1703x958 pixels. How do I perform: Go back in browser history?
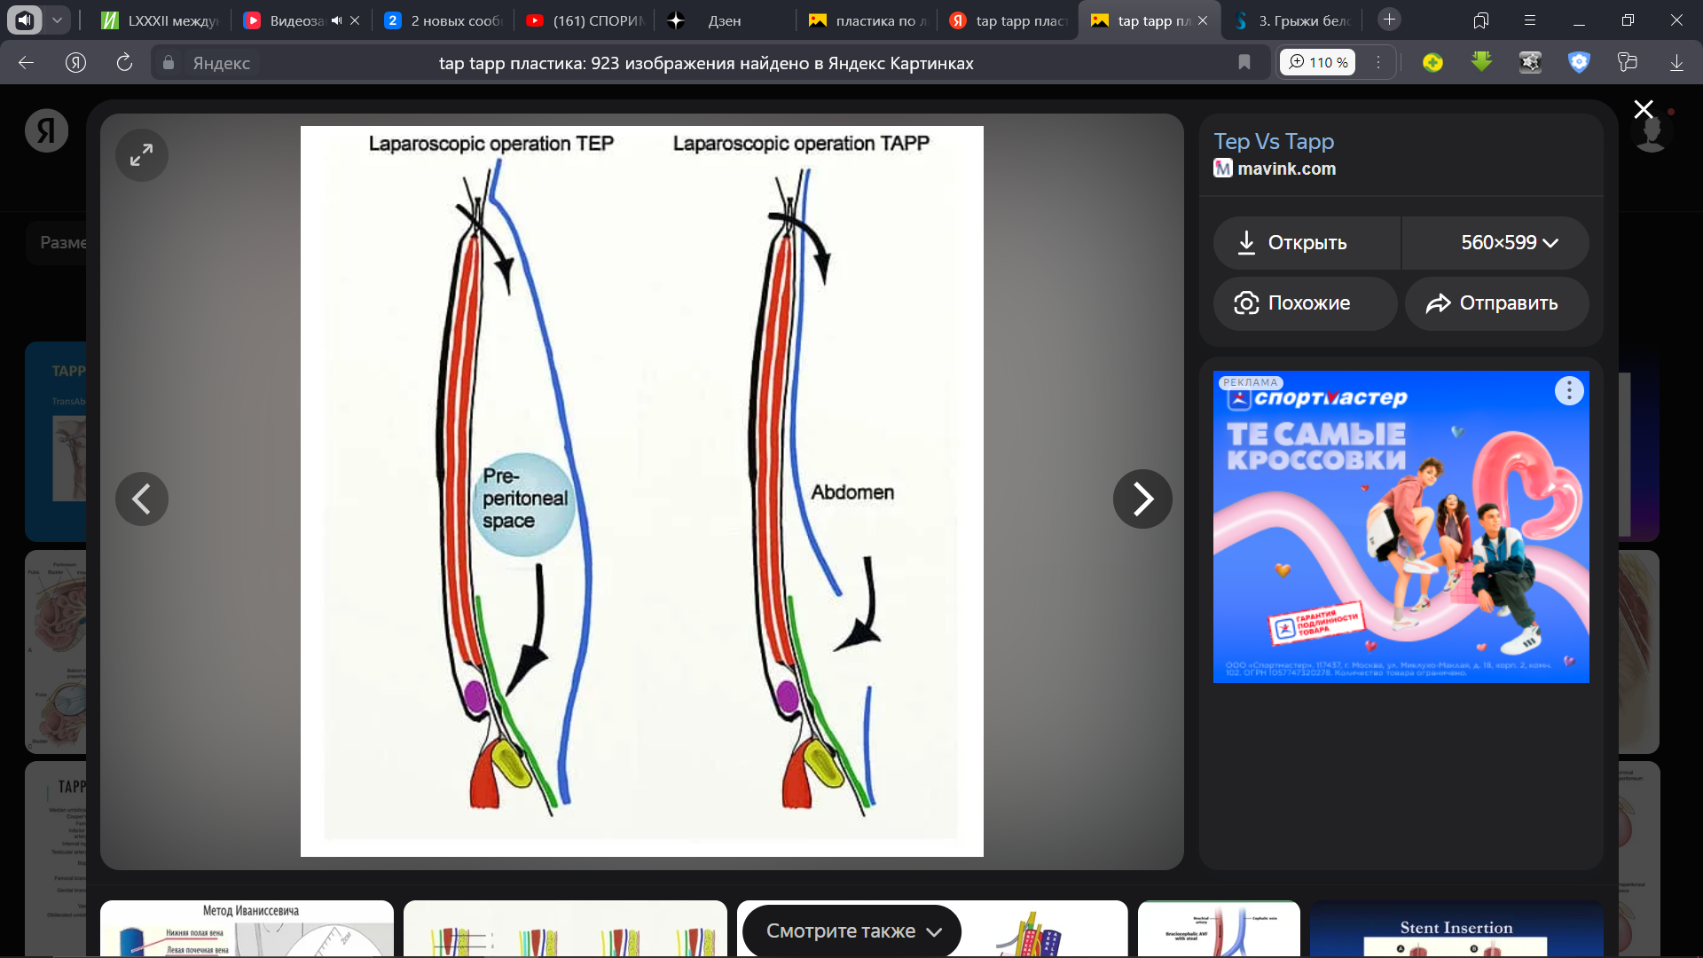[x=27, y=63]
